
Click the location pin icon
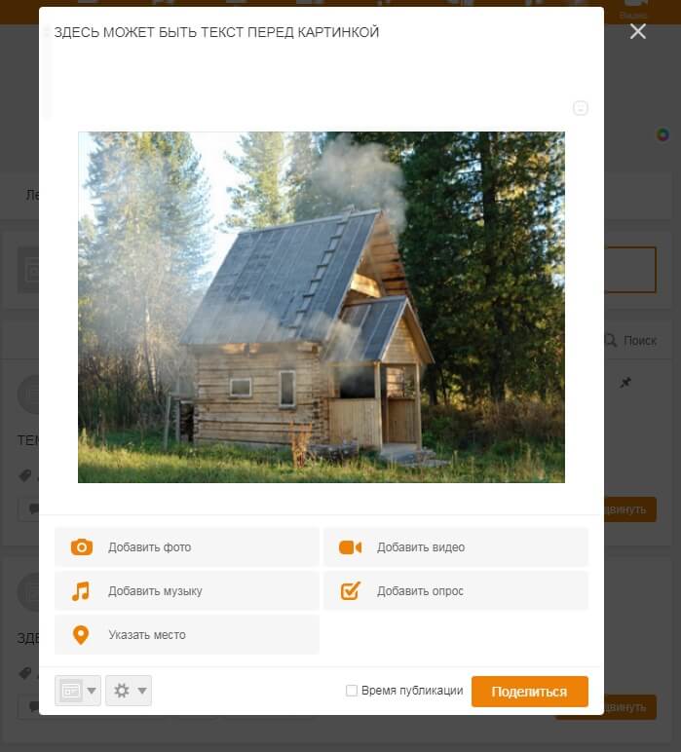[81, 635]
